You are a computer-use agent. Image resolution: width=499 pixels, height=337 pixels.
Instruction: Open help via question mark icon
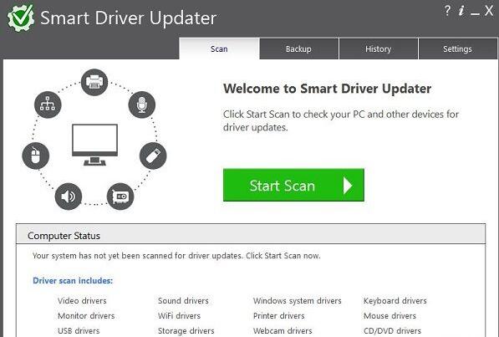click(447, 11)
